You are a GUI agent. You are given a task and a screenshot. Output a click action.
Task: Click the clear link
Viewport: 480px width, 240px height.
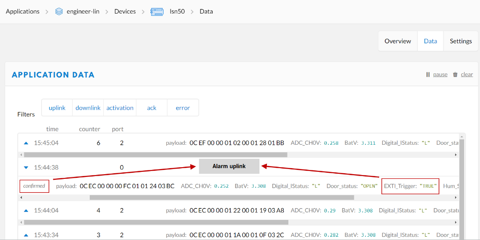click(467, 74)
